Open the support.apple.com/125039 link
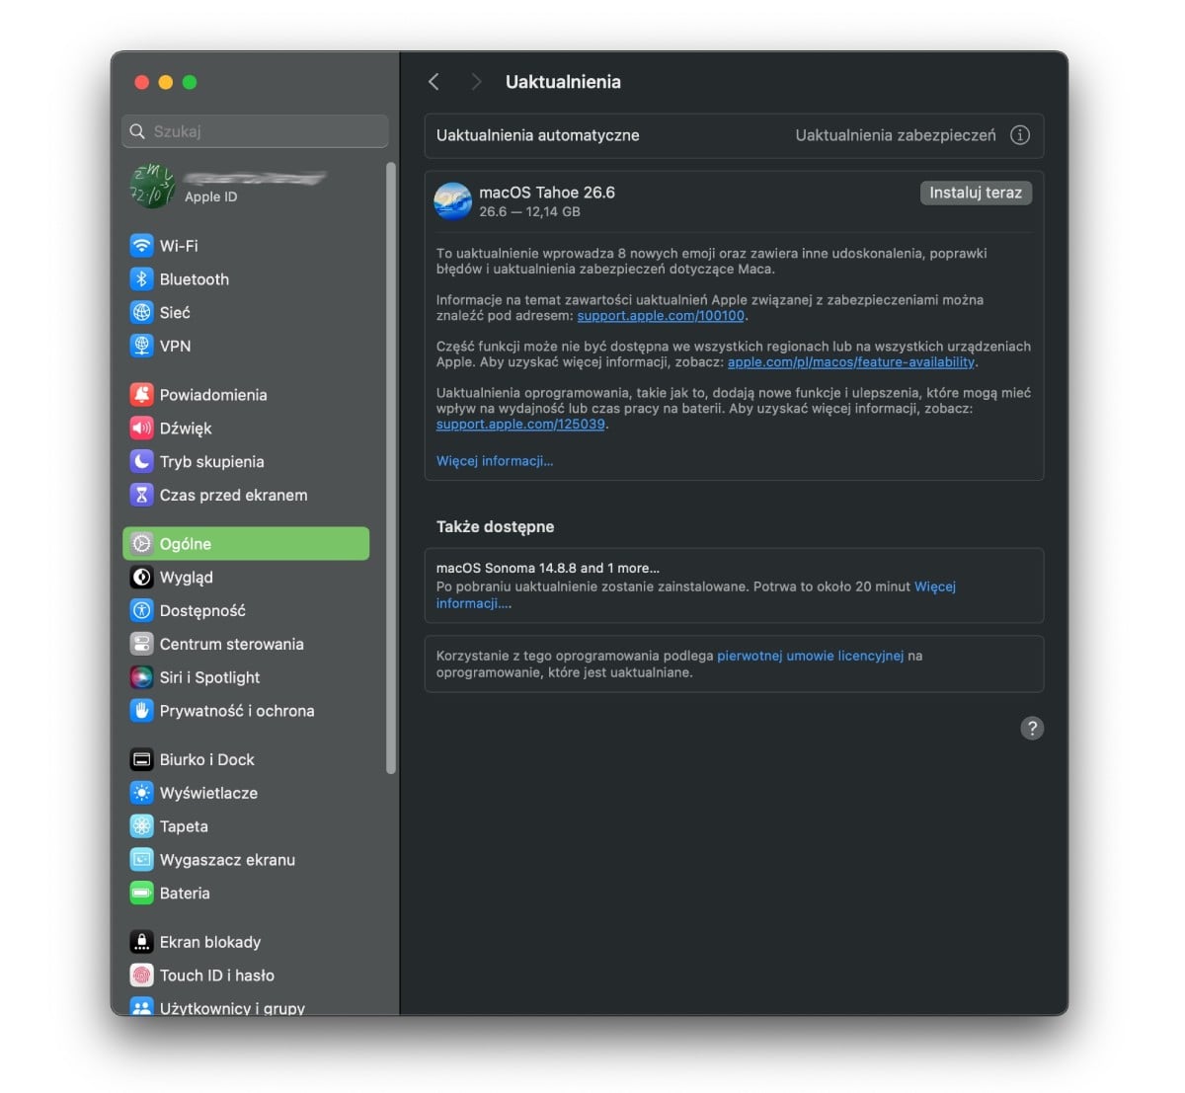This screenshot has height=1093, width=1185. (520, 425)
